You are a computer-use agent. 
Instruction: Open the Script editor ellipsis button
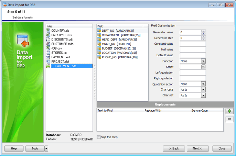203,67
